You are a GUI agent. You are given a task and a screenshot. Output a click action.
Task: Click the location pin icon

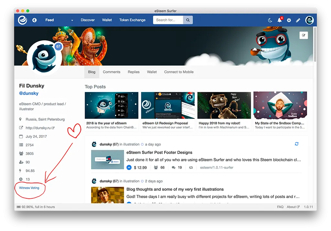(20, 119)
